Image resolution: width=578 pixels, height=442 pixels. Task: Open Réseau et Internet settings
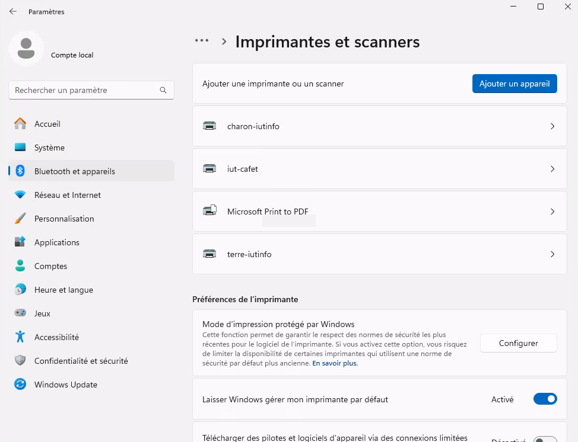[91, 195]
